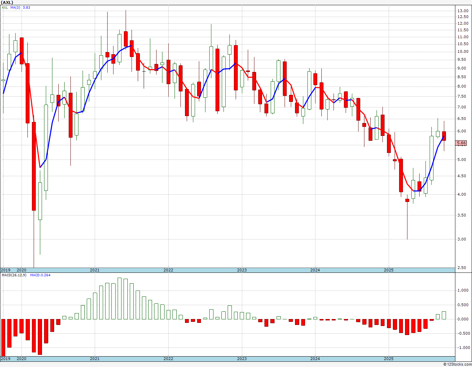The image size is (472, 367).
Task: Click the 0.000 MACD axis label
Action: point(463,319)
